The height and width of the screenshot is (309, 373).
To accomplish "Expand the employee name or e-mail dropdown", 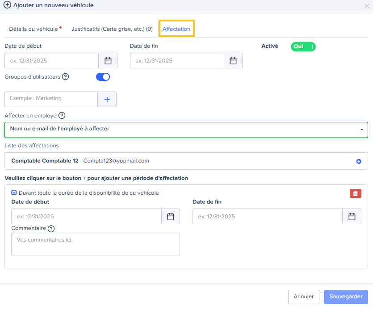I will click(186, 129).
